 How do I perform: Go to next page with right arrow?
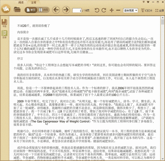click(x=66, y=10)
